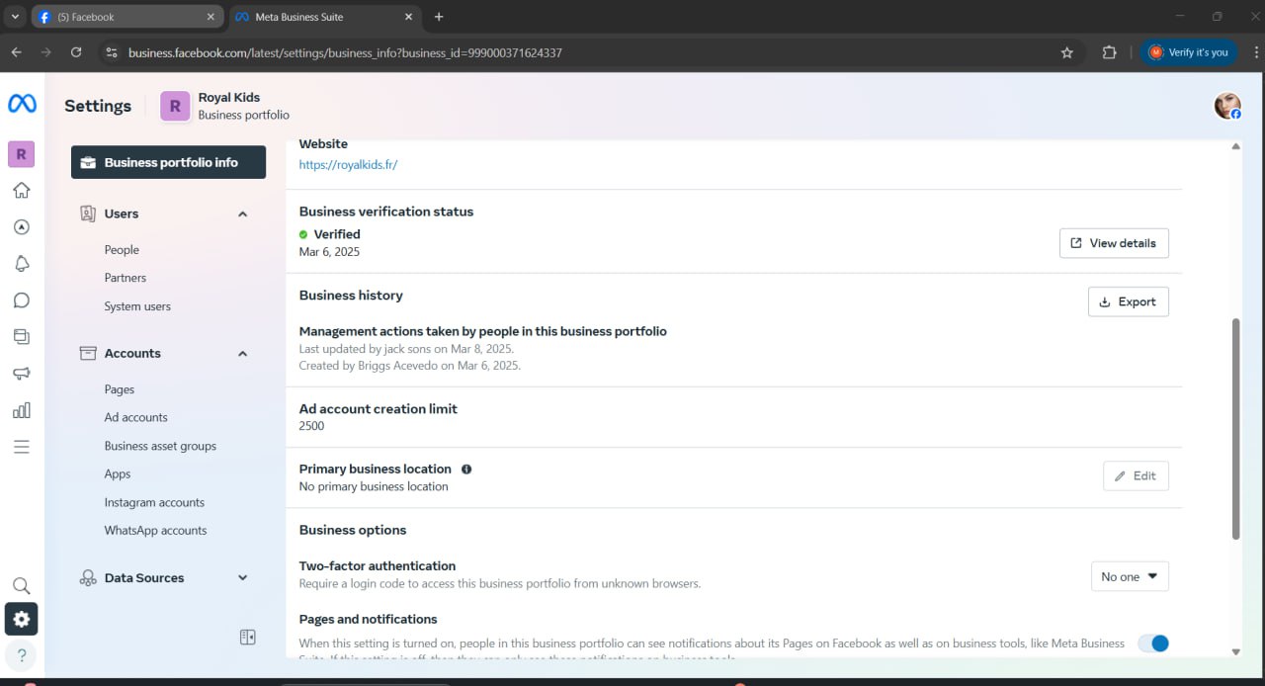Click the Search magnifier icon in left rail

point(21,586)
